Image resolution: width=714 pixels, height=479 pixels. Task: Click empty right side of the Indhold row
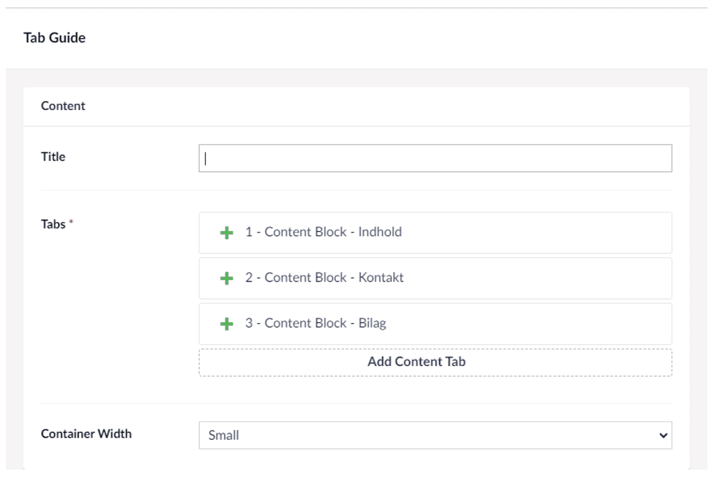pyautogui.click(x=538, y=233)
